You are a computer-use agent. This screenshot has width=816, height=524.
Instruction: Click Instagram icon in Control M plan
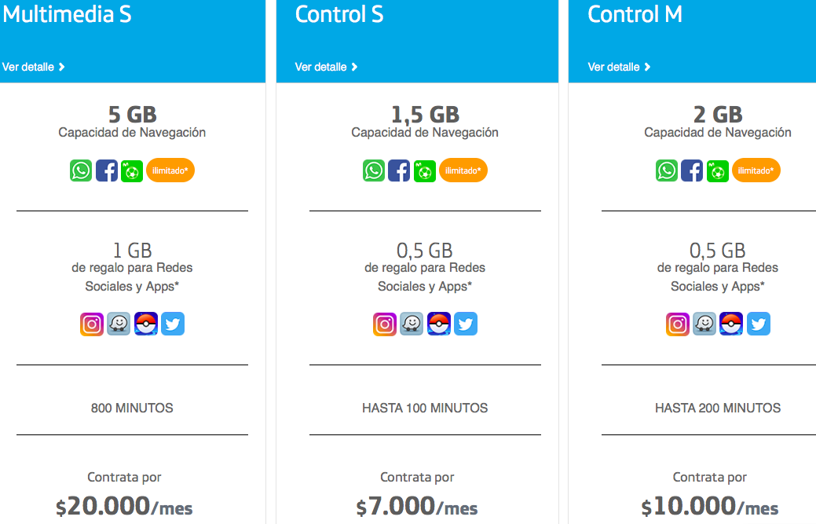(678, 324)
